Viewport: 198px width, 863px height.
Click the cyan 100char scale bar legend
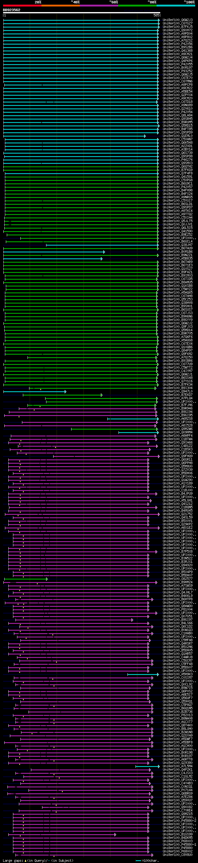point(138,860)
